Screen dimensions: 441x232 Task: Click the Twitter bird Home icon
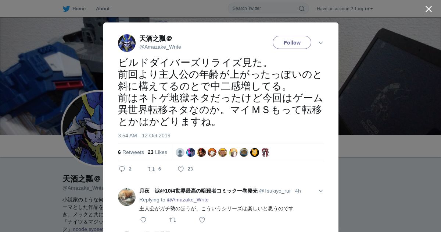tap(66, 8)
